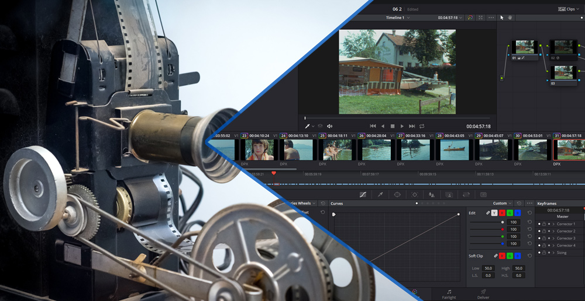Open the Blur palette droplet icon
Viewport: 585px width, 301px height.
click(432, 195)
